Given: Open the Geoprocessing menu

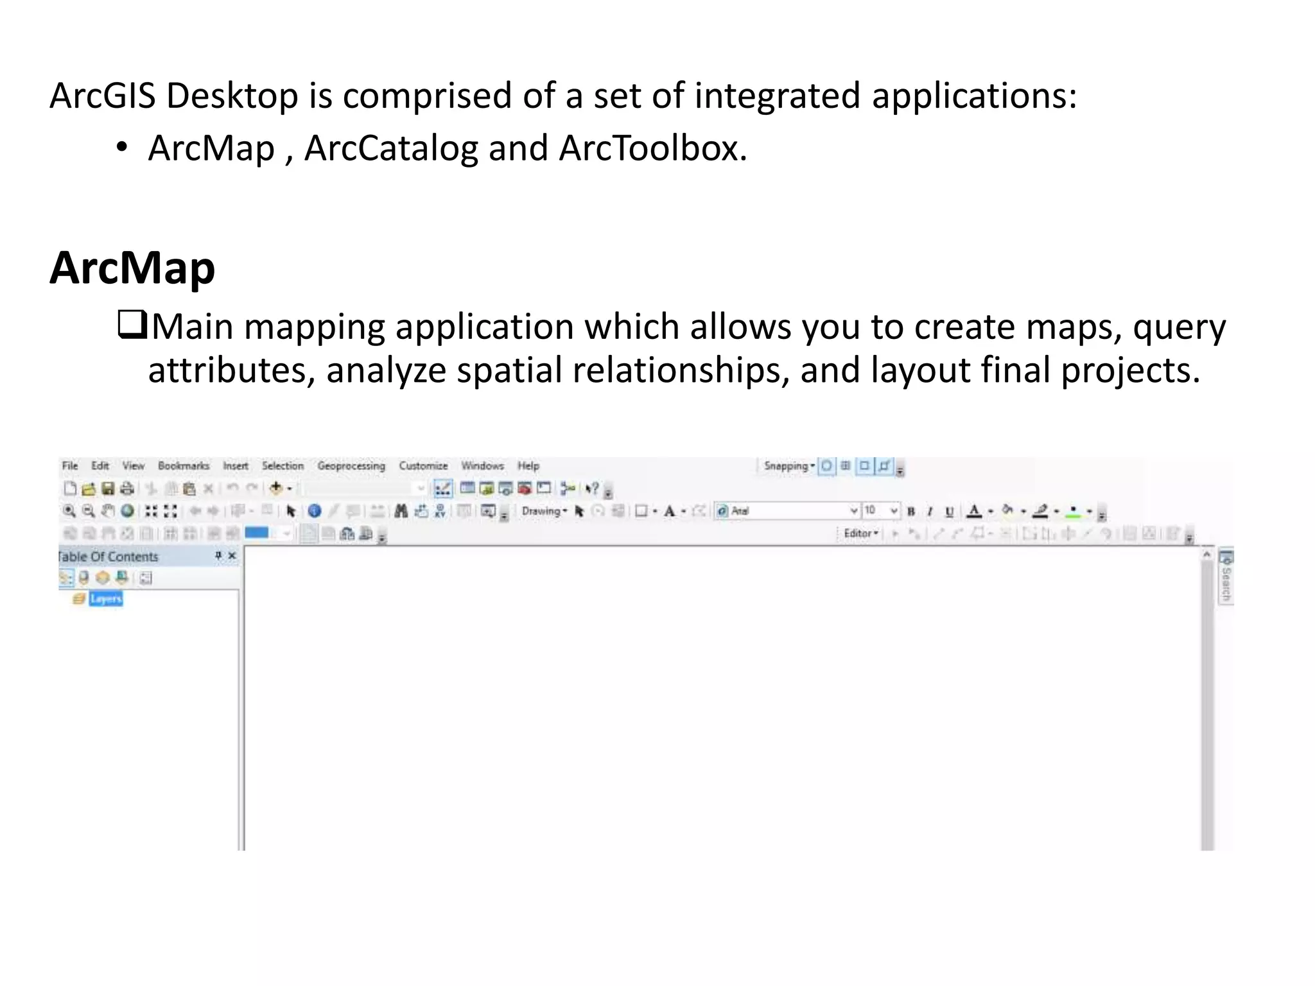Looking at the screenshot, I should tap(351, 466).
